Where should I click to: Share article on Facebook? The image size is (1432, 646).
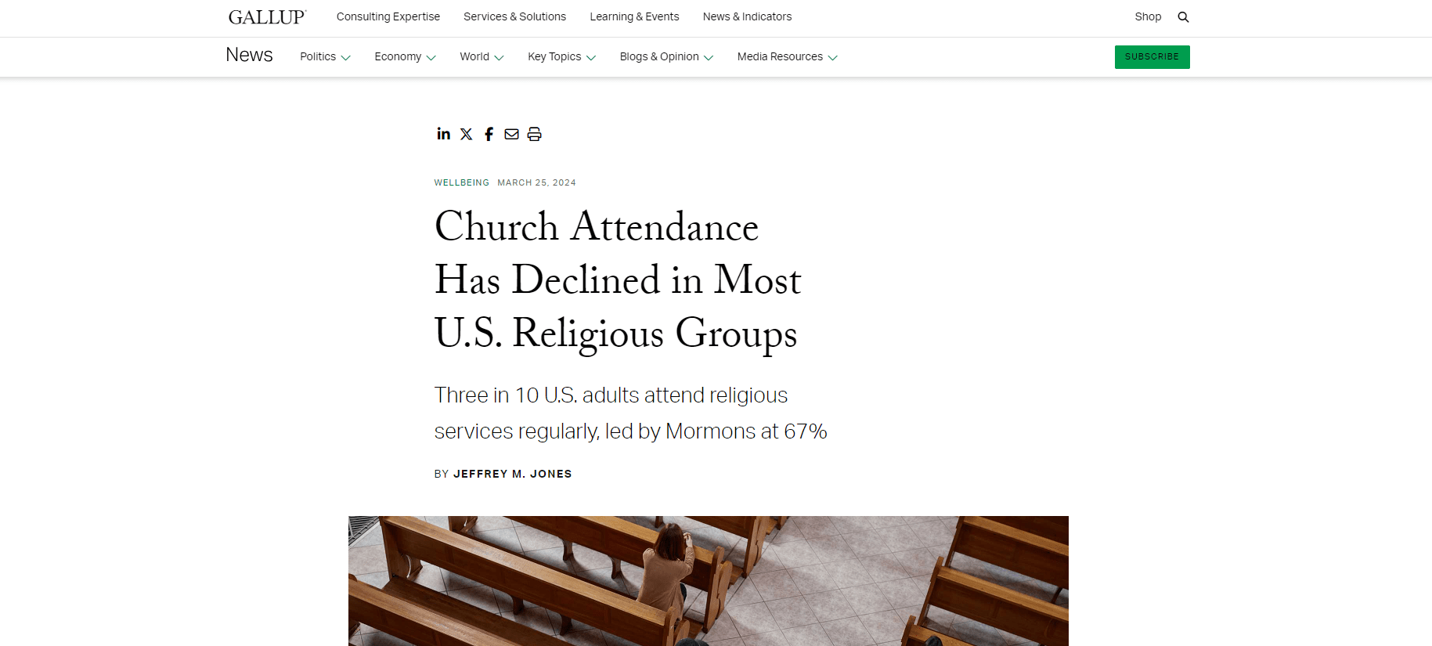click(x=489, y=134)
